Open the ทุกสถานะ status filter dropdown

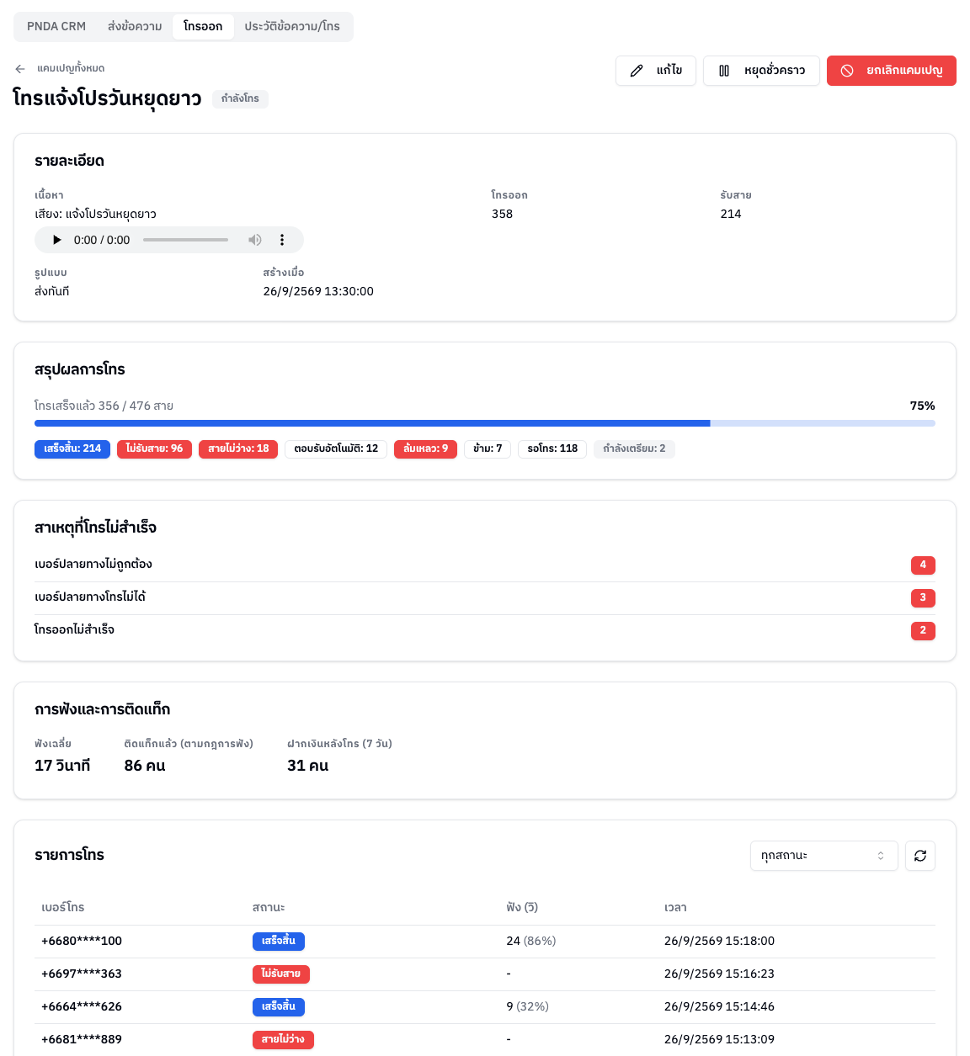pyautogui.click(x=823, y=856)
